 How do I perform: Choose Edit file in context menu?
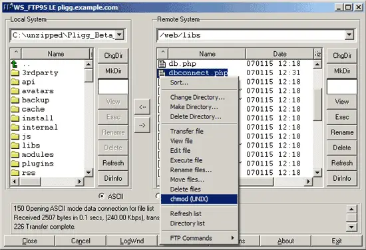tap(199, 151)
